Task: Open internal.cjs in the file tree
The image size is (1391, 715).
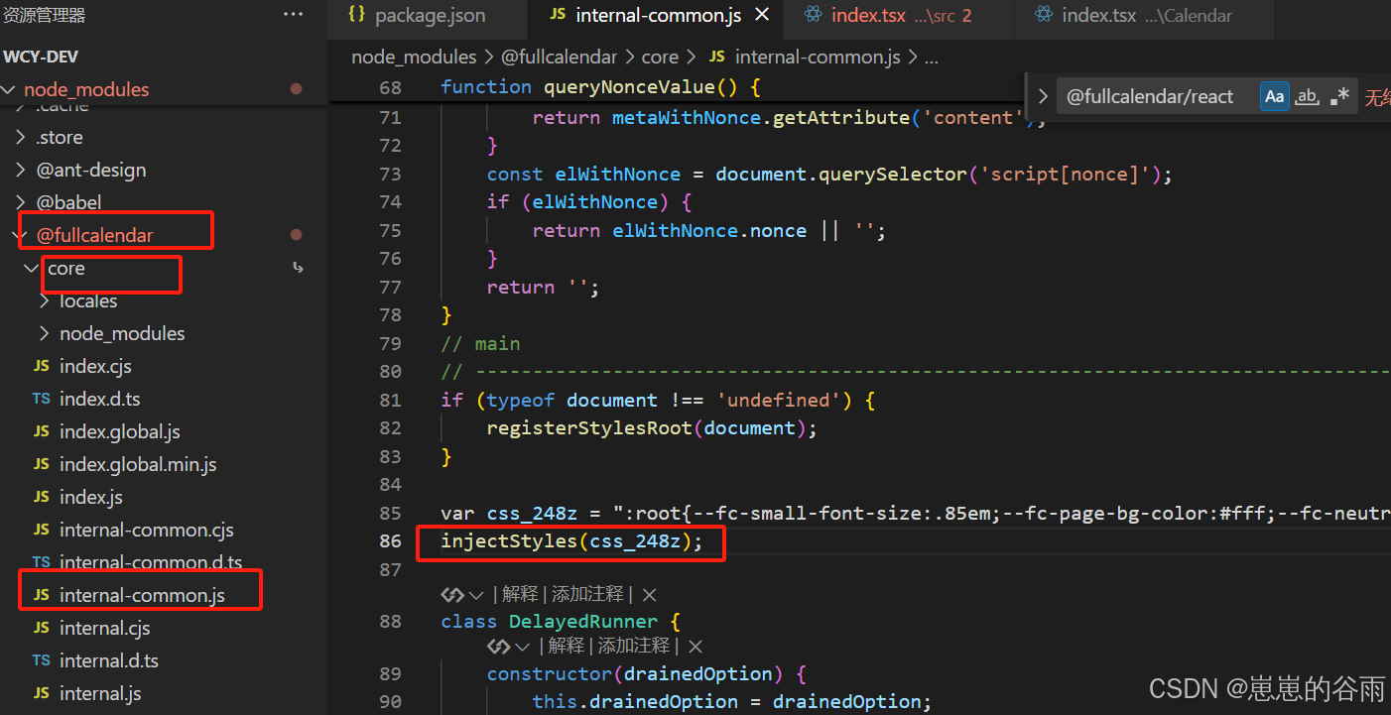Action: [104, 628]
